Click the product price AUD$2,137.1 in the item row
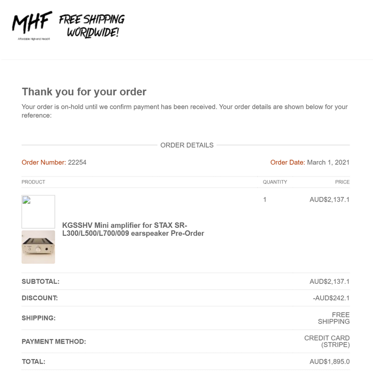The width and height of the screenshot is (373, 374). click(329, 199)
